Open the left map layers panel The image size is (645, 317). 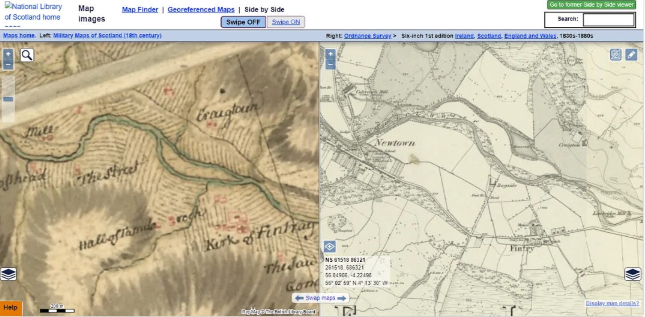coord(8,273)
